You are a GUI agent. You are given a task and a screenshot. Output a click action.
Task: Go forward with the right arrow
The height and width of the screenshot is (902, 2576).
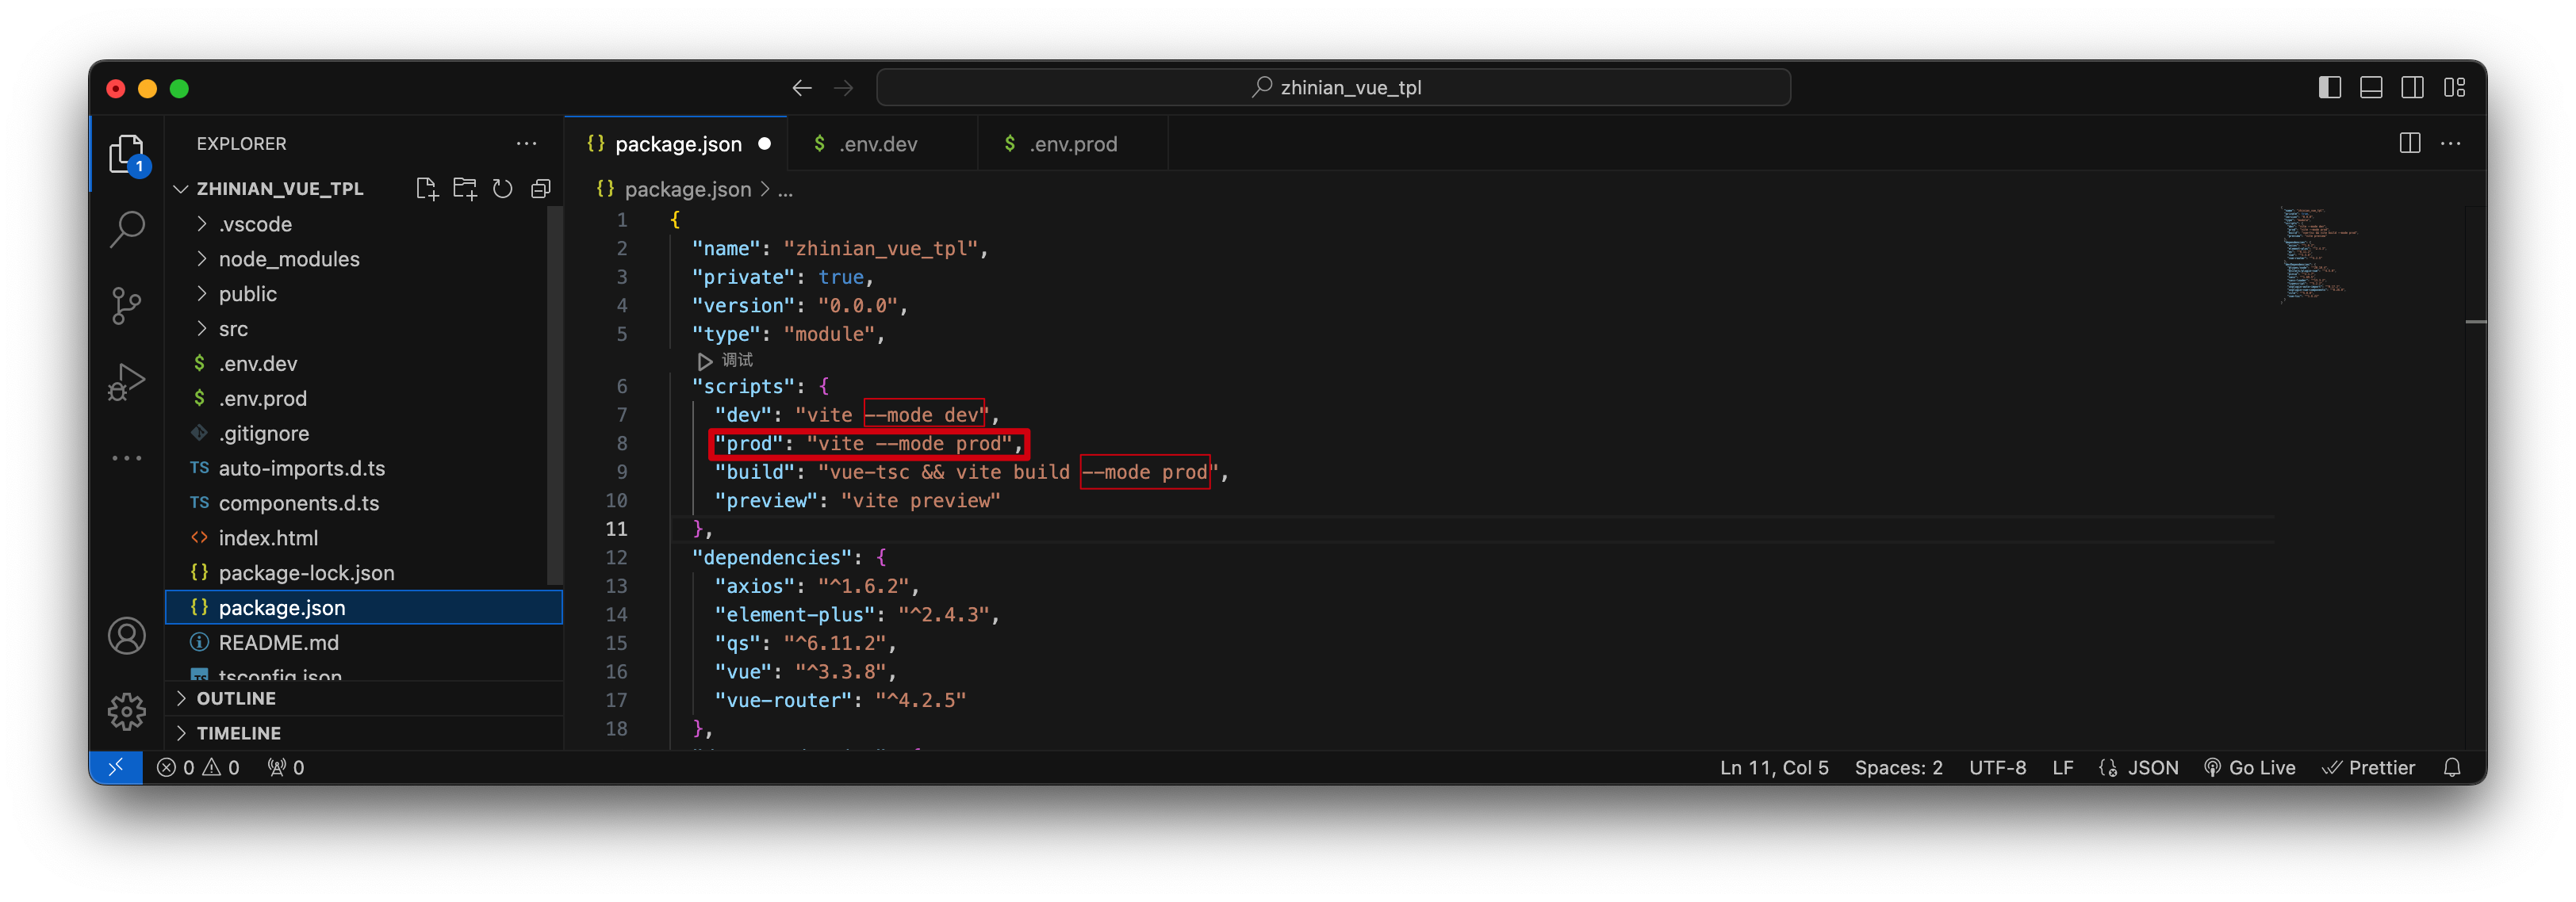coord(844,88)
